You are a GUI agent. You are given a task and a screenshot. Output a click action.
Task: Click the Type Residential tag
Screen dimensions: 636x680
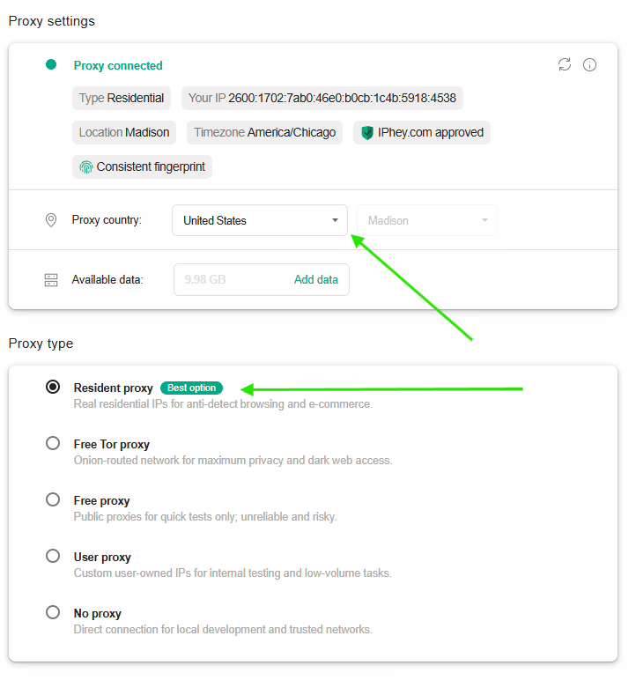pyautogui.click(x=122, y=99)
